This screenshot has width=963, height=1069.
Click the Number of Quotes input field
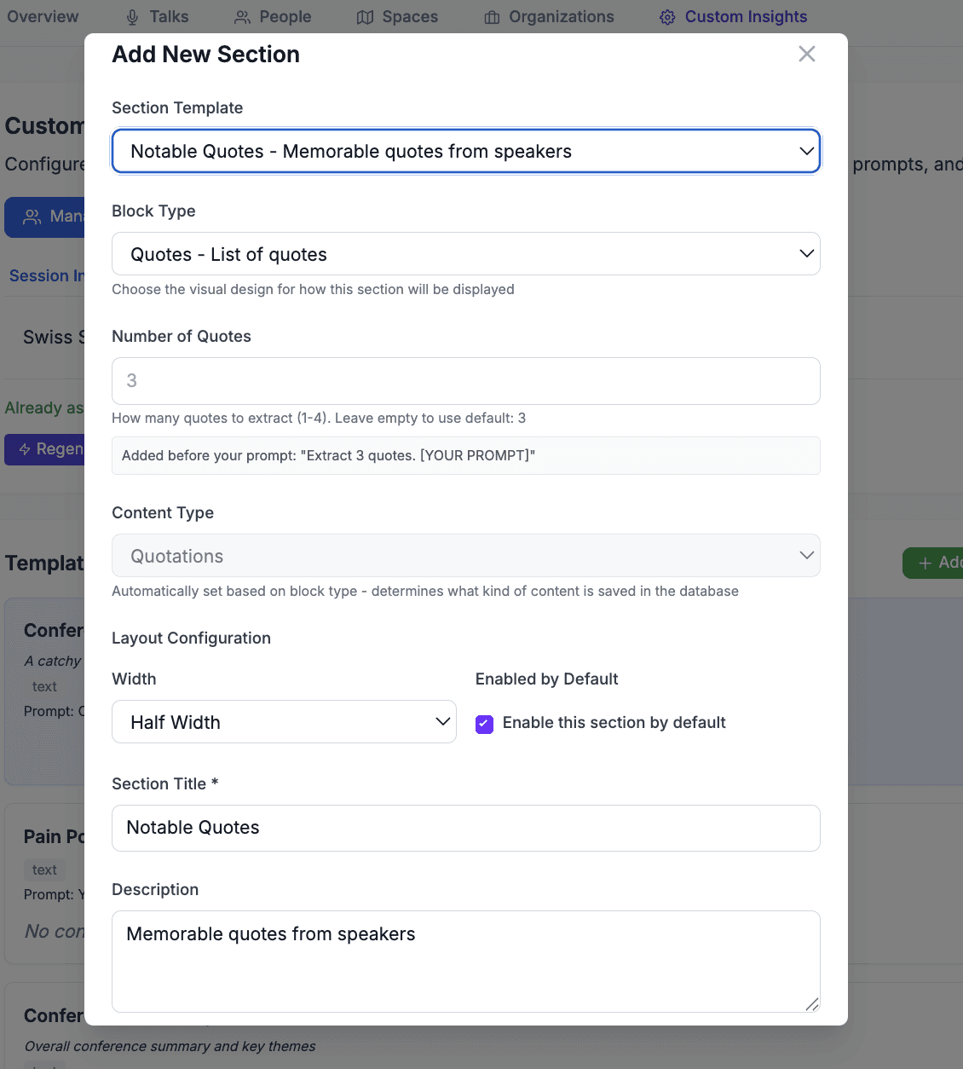[x=466, y=381]
